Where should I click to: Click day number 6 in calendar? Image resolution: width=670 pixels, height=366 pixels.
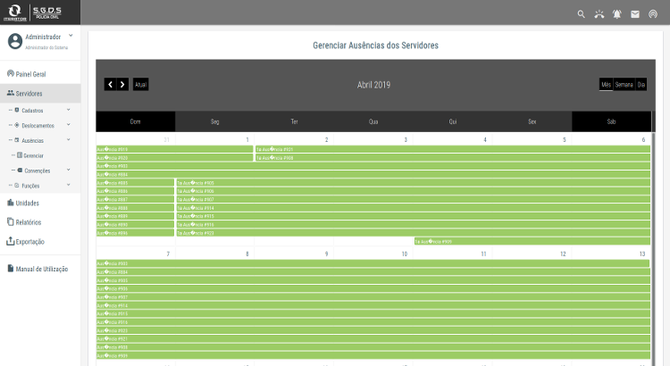tap(643, 139)
